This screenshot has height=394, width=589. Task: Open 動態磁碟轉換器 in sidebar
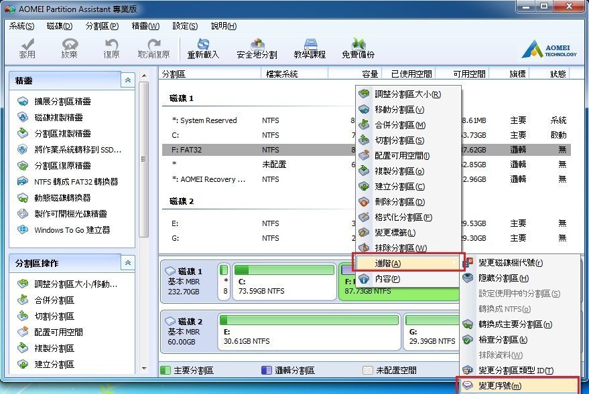54,198
